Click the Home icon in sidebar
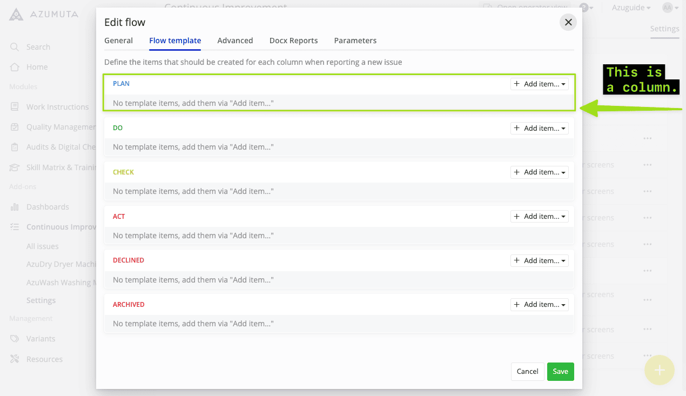686x396 pixels. (x=15, y=67)
